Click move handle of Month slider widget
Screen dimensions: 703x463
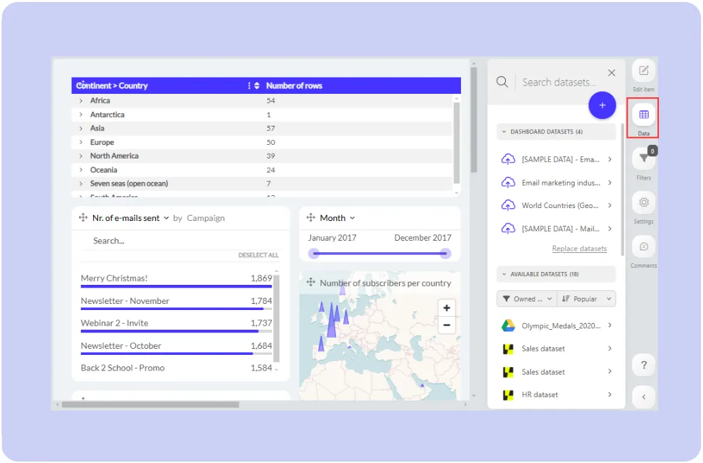click(311, 218)
